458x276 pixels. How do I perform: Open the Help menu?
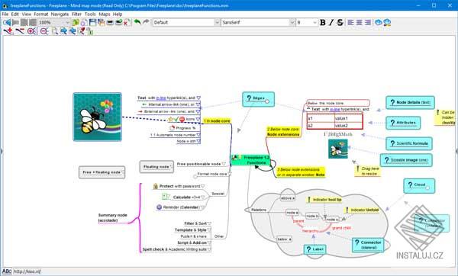[x=118, y=14]
